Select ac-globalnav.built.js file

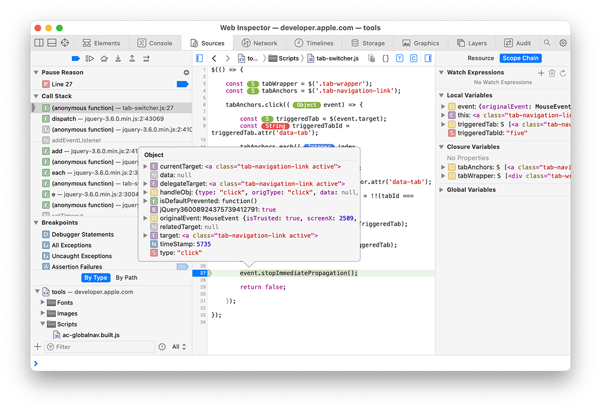91,335
